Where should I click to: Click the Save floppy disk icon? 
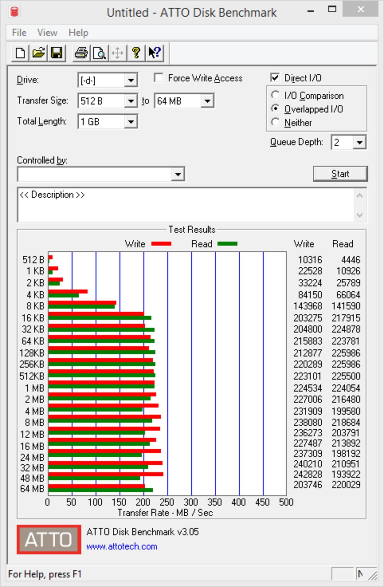[57, 53]
